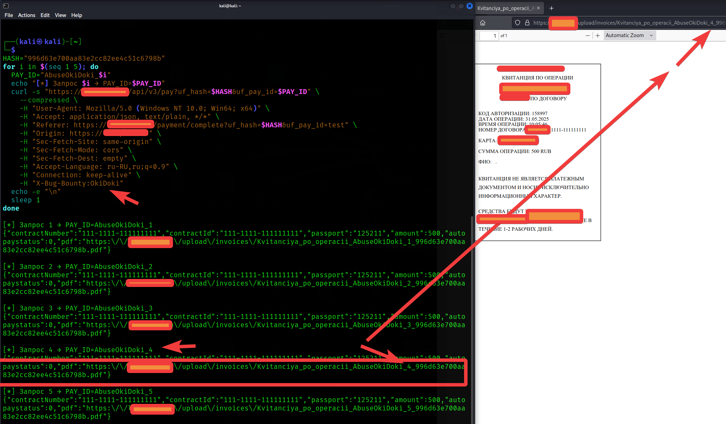Open a new browser tab with the plus icon
The height and width of the screenshot is (424, 726).
(551, 8)
